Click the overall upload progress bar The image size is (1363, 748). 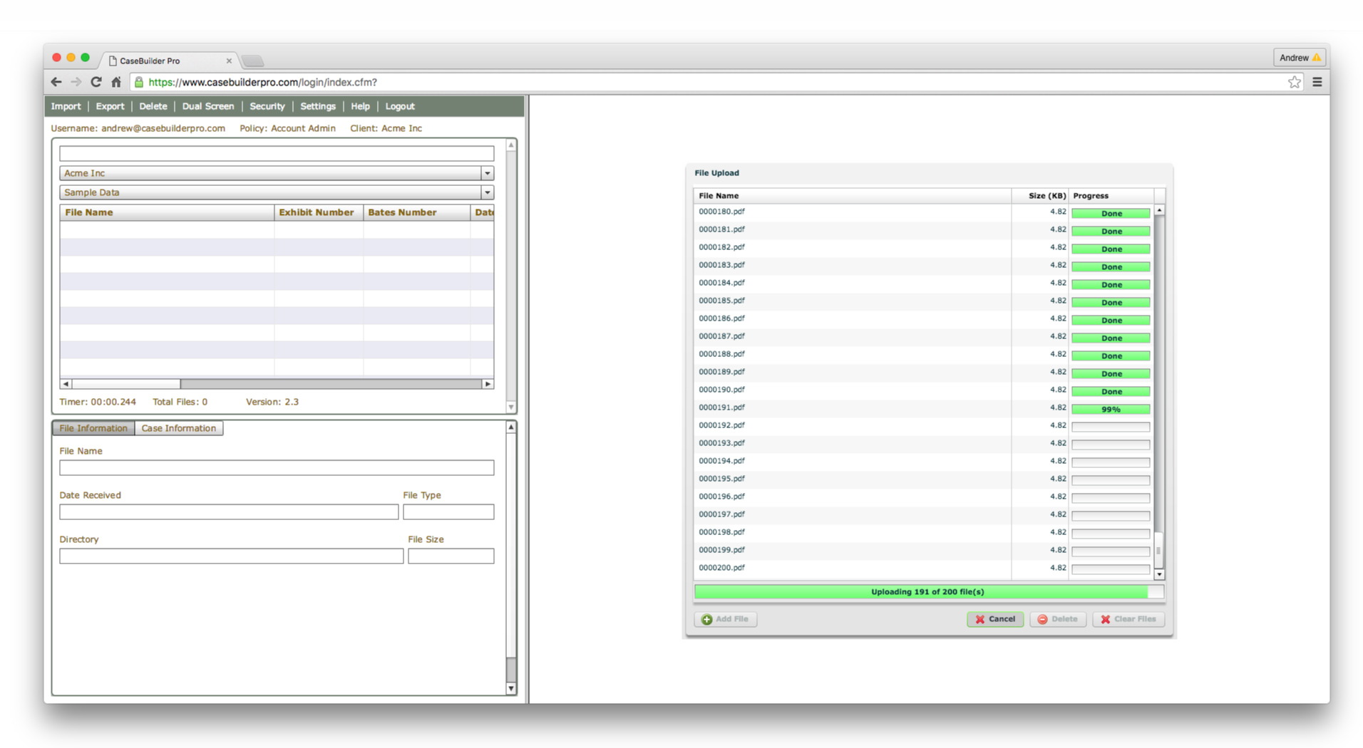(928, 592)
